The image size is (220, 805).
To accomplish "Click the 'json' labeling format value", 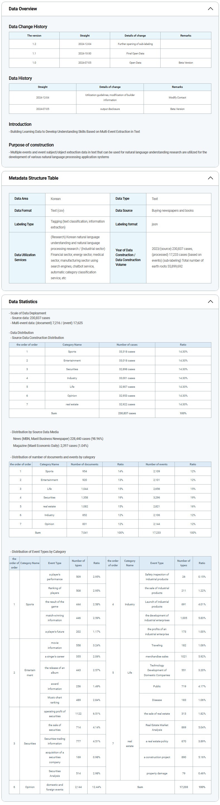I will click(155, 224).
